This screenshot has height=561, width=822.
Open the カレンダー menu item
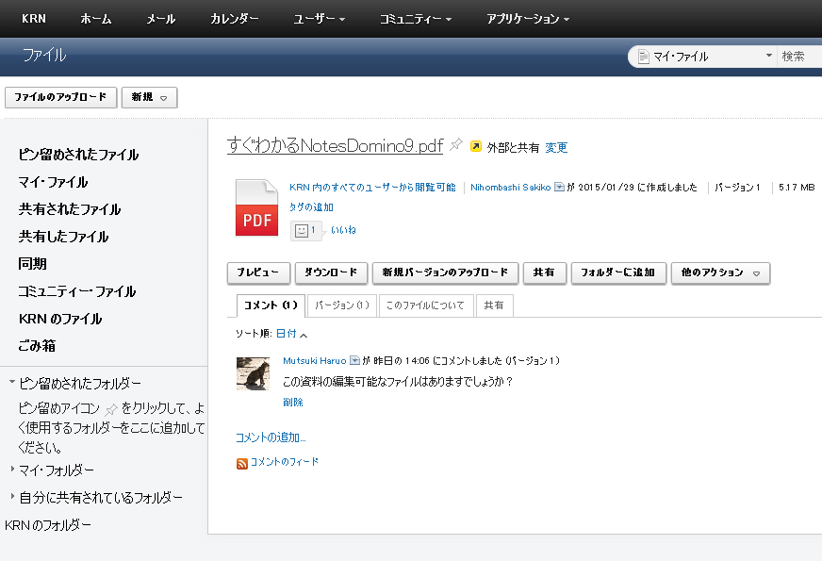[x=234, y=19]
